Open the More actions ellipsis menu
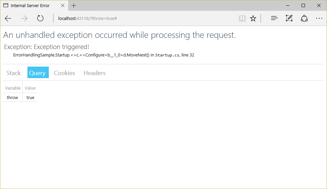 [x=319, y=19]
